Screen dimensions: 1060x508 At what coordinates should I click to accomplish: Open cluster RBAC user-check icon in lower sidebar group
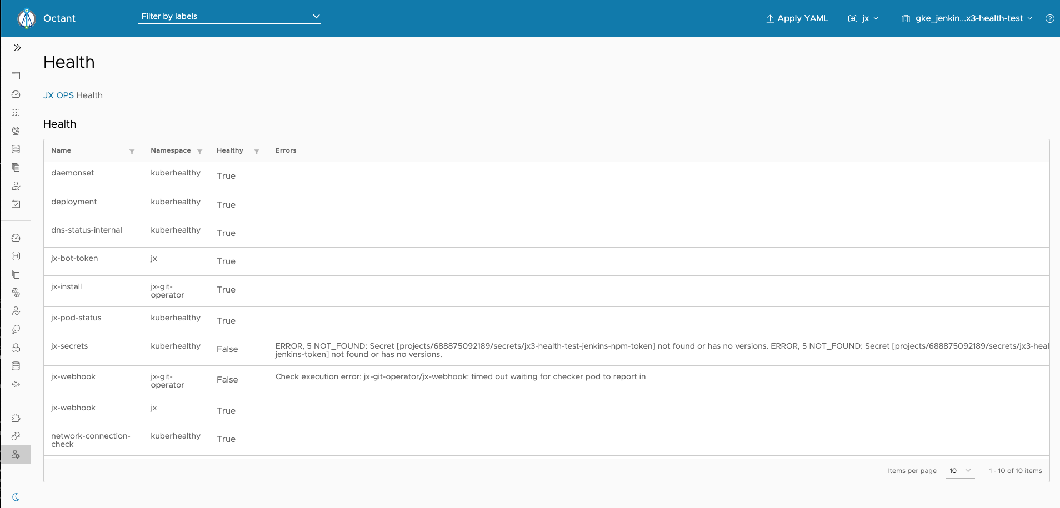click(x=16, y=311)
